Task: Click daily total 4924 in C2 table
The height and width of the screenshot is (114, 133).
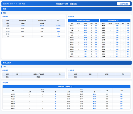Action: pyautogui.click(x=117, y=33)
